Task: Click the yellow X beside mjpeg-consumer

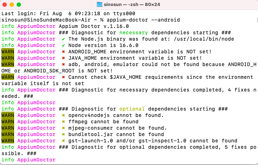Action: coord(63,128)
